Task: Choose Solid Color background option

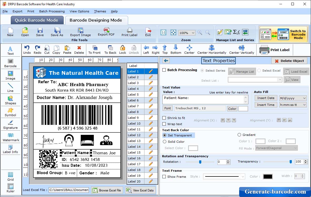Action: click(165, 142)
